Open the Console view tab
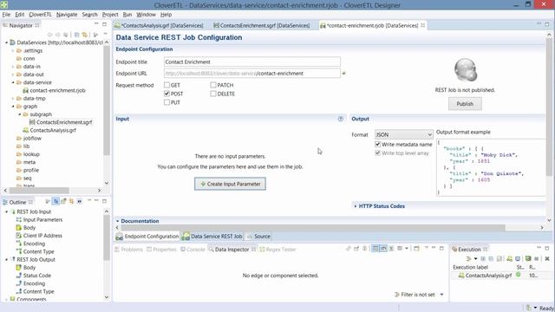Image resolution: width=555 pixels, height=312 pixels. 193,250
